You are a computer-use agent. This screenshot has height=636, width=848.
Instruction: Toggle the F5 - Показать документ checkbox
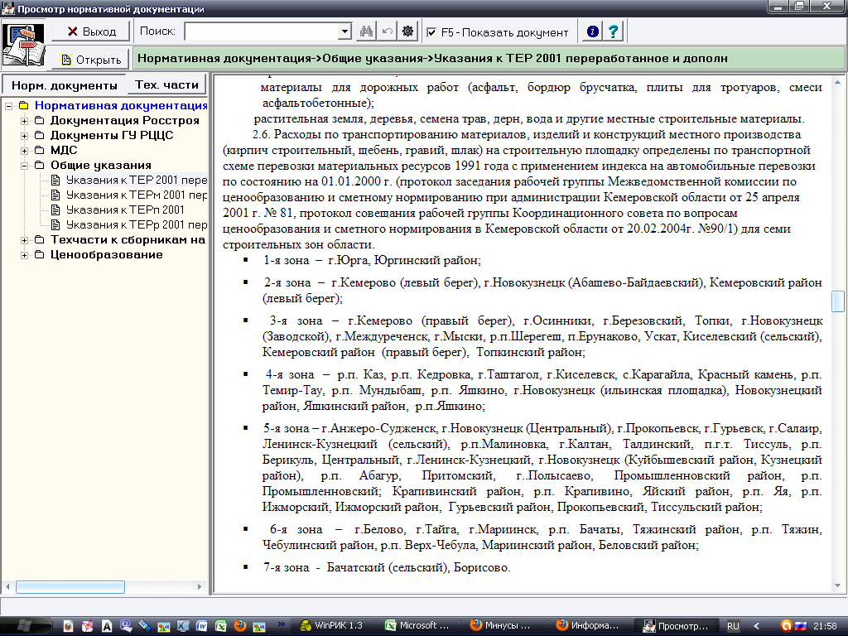coord(431,32)
